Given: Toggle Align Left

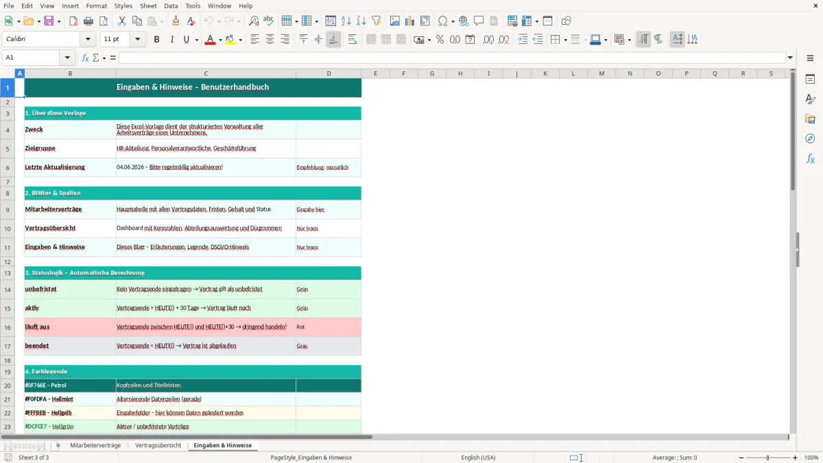Looking at the screenshot, I should coord(254,40).
